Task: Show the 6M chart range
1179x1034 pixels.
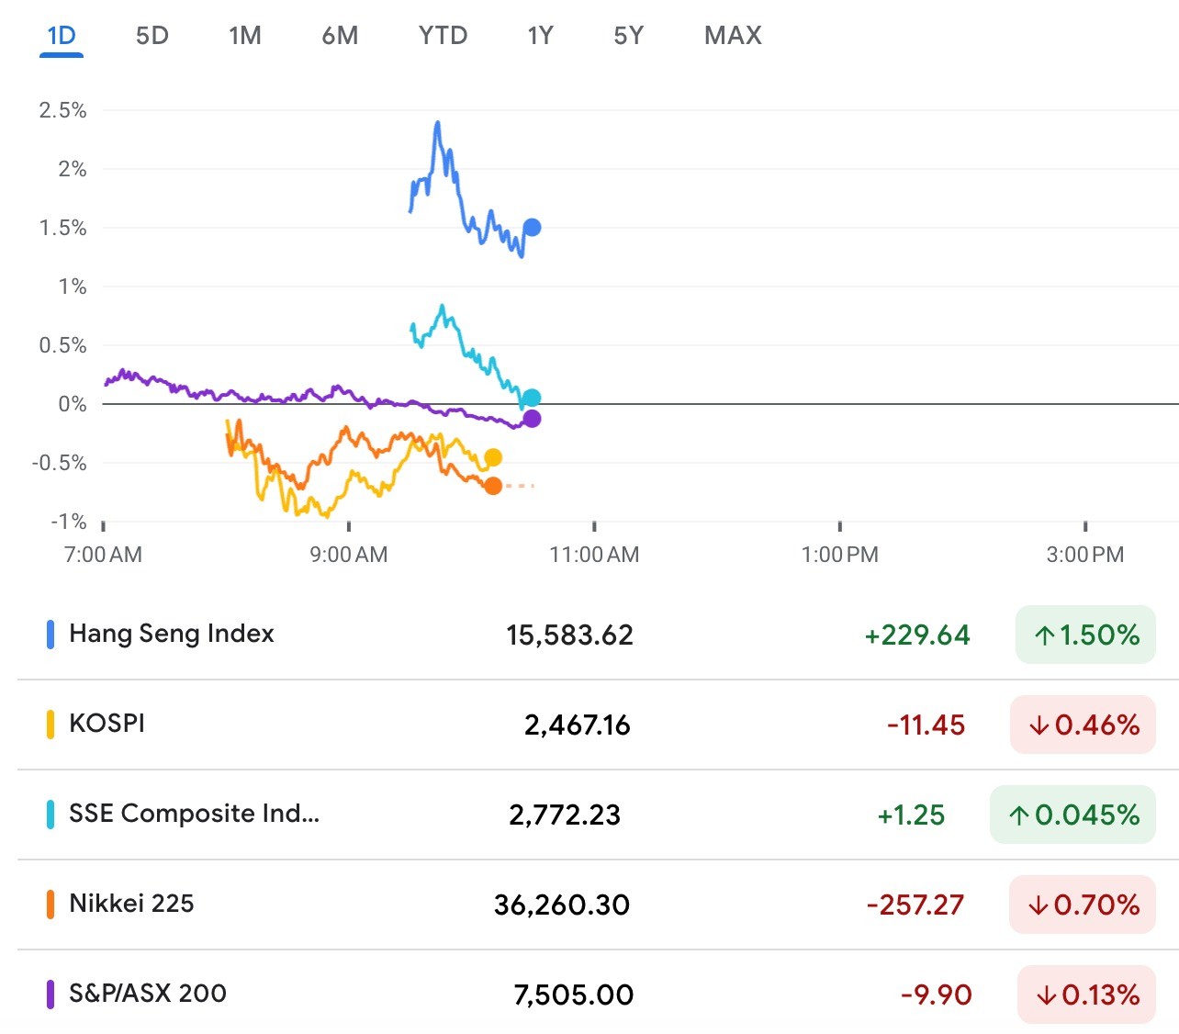Action: pos(340,36)
